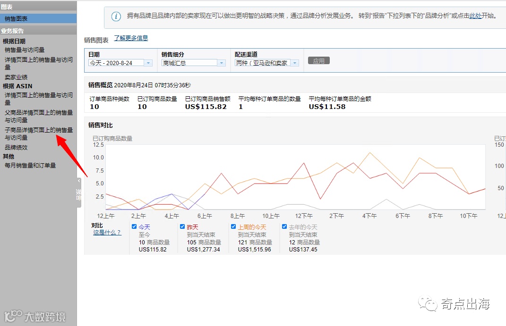Open the 日期 dropdown arrow
This screenshot has width=506, height=326.
148,63
